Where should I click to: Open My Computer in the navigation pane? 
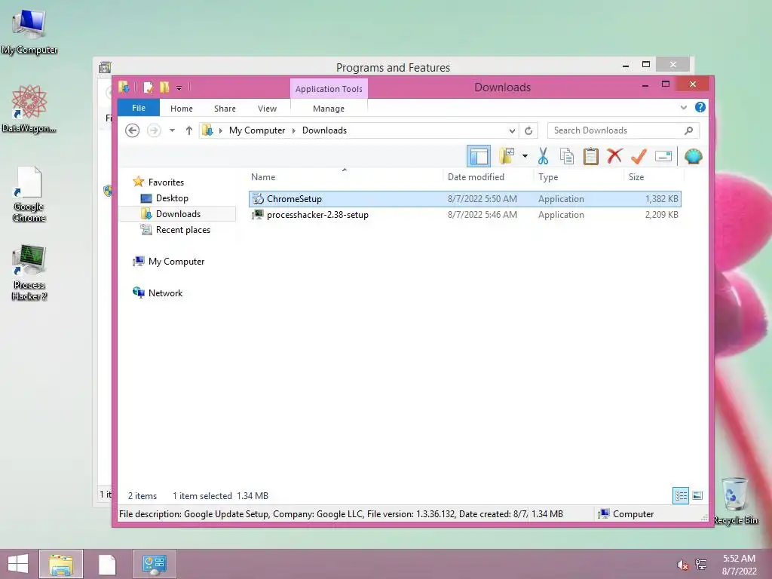point(176,262)
